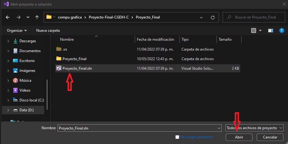Expand the address bar history dropdown
This screenshot has height=144, width=288.
tap(201, 17)
